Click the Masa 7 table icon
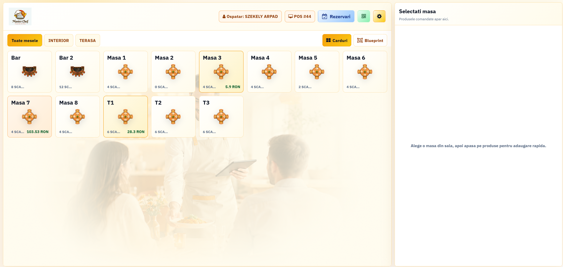 29,117
